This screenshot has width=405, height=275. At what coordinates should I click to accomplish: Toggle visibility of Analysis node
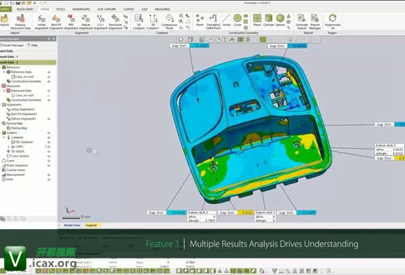[48, 133]
